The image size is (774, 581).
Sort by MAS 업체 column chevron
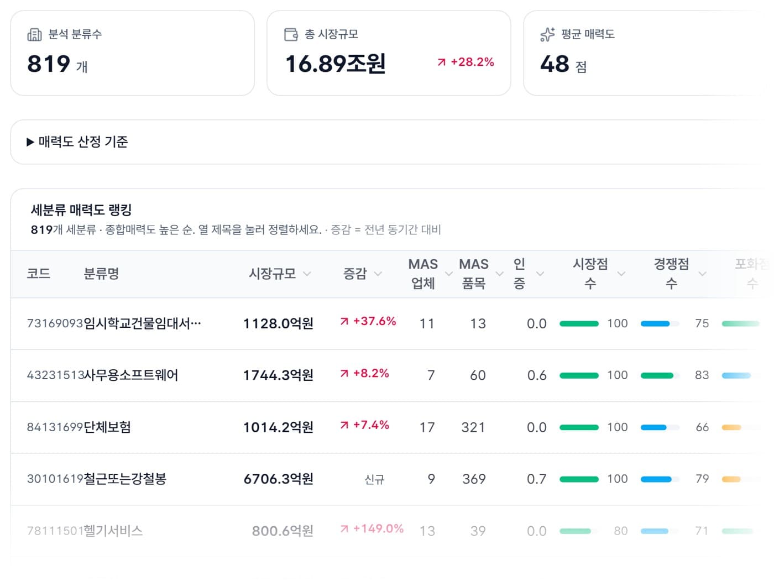point(449,274)
